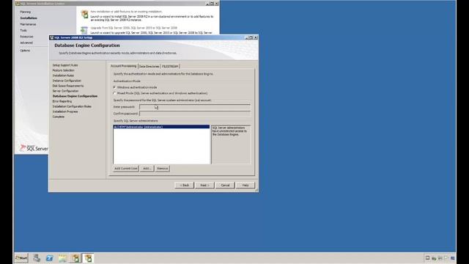Image resolution: width=469 pixels, height=264 pixels.
Task: Click the Instance Configuration step
Action: 67,81
